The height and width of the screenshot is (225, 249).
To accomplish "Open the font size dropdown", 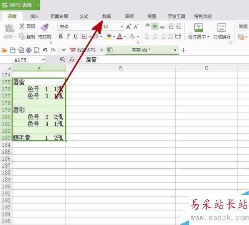I will pyautogui.click(x=122, y=27).
